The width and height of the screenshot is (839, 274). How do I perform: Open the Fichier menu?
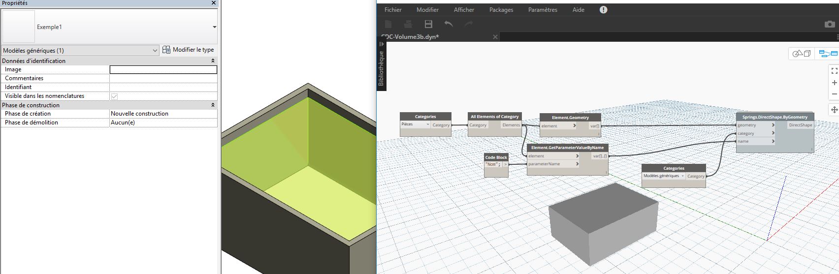[393, 10]
